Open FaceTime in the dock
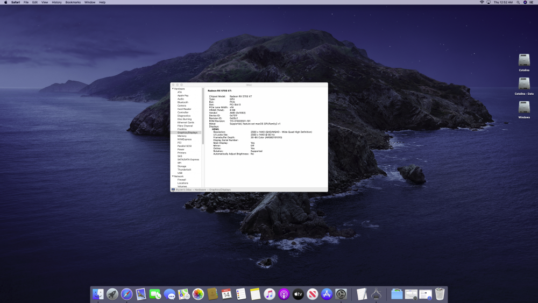 155,294
